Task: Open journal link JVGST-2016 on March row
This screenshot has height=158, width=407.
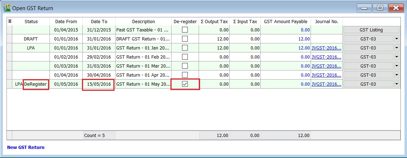Action: point(326,66)
